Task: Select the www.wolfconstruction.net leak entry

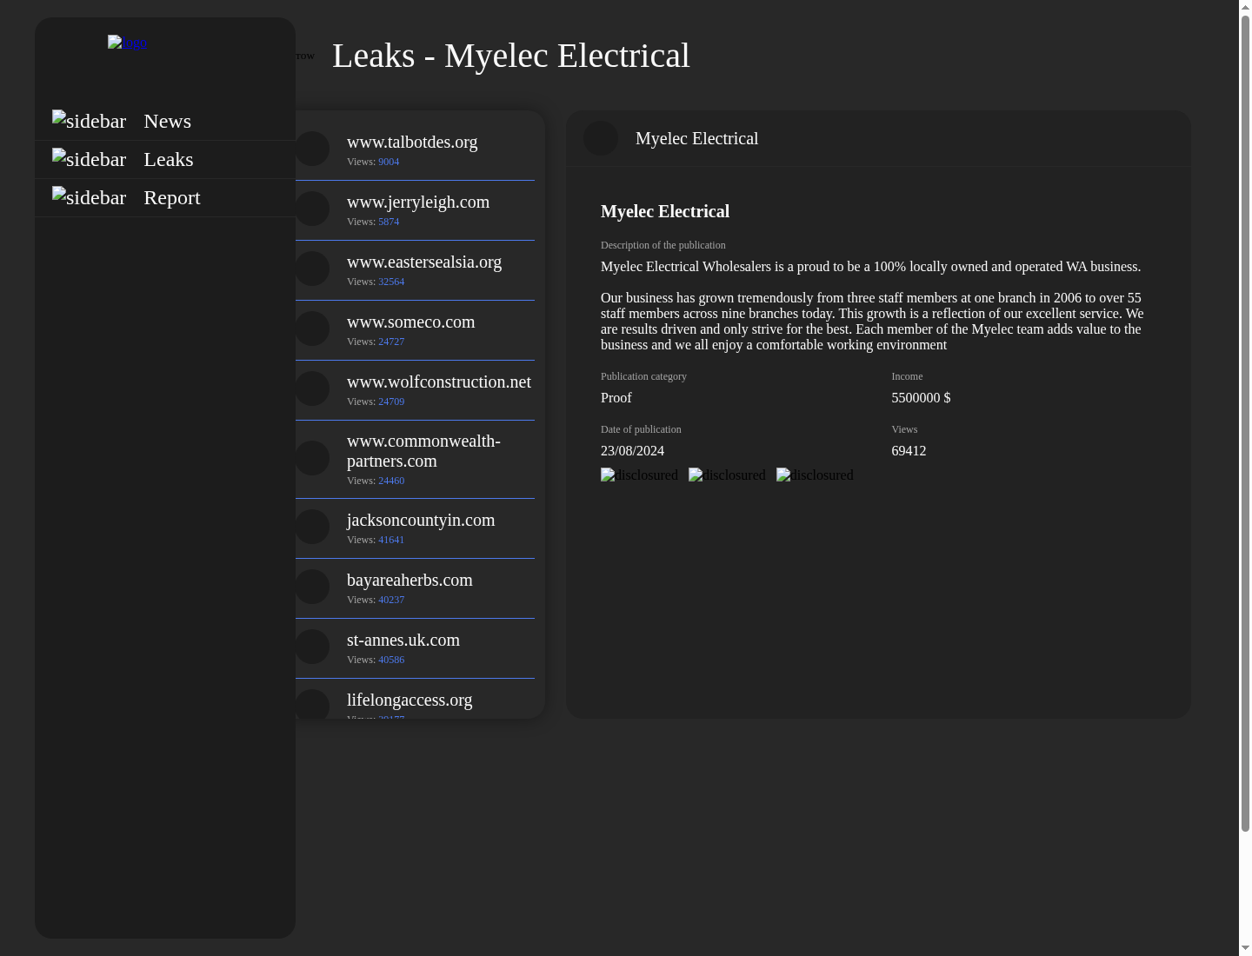Action: point(415,390)
